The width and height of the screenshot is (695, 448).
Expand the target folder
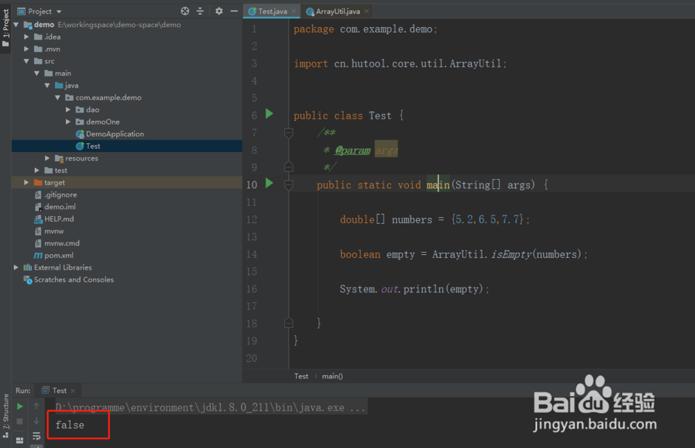click(x=26, y=183)
